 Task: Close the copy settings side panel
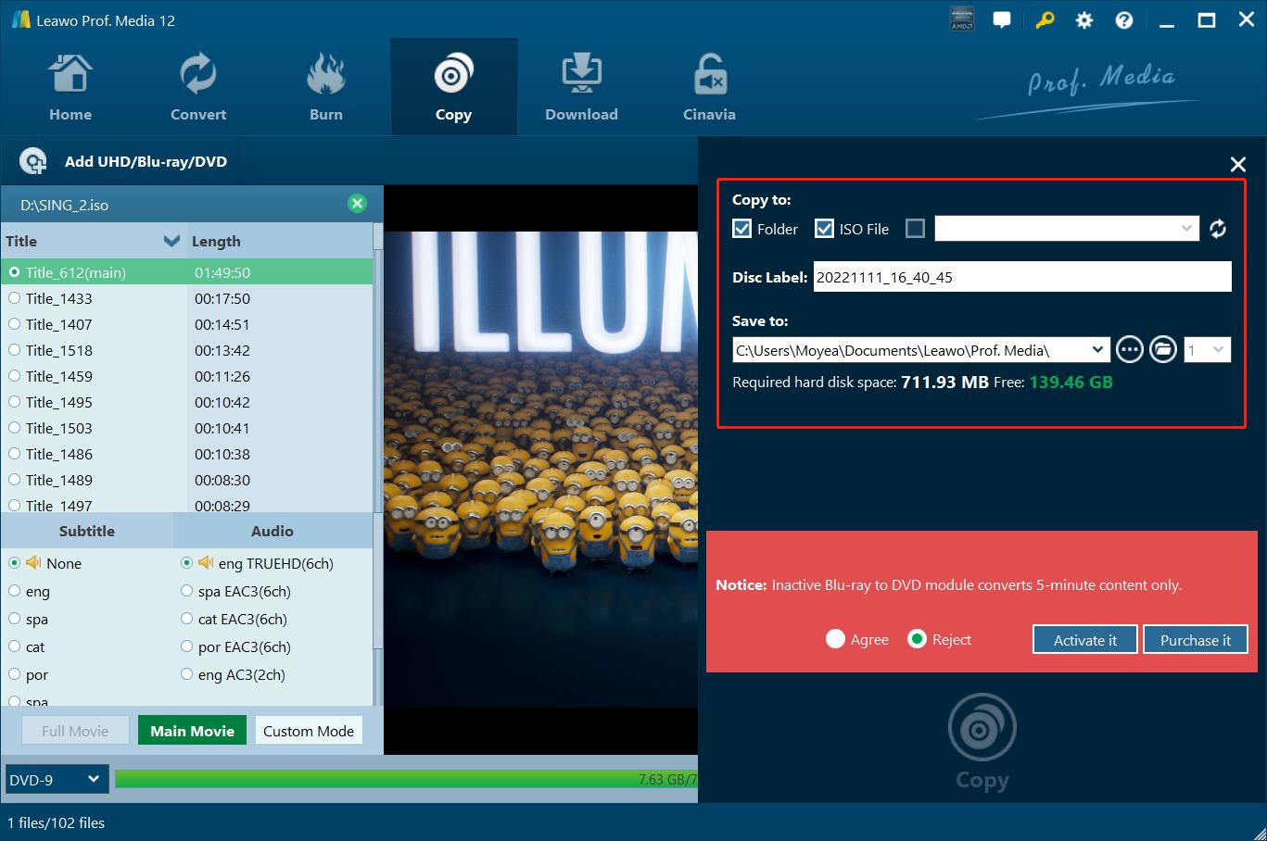coord(1237,164)
